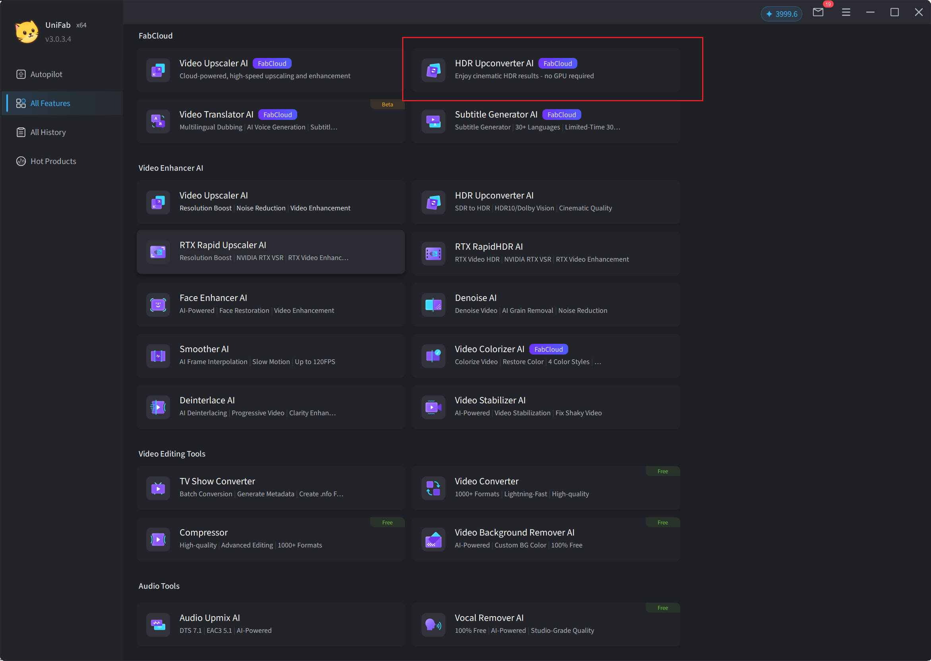Image resolution: width=931 pixels, height=661 pixels.
Task: Click the Denoise AI icon
Action: (x=434, y=304)
